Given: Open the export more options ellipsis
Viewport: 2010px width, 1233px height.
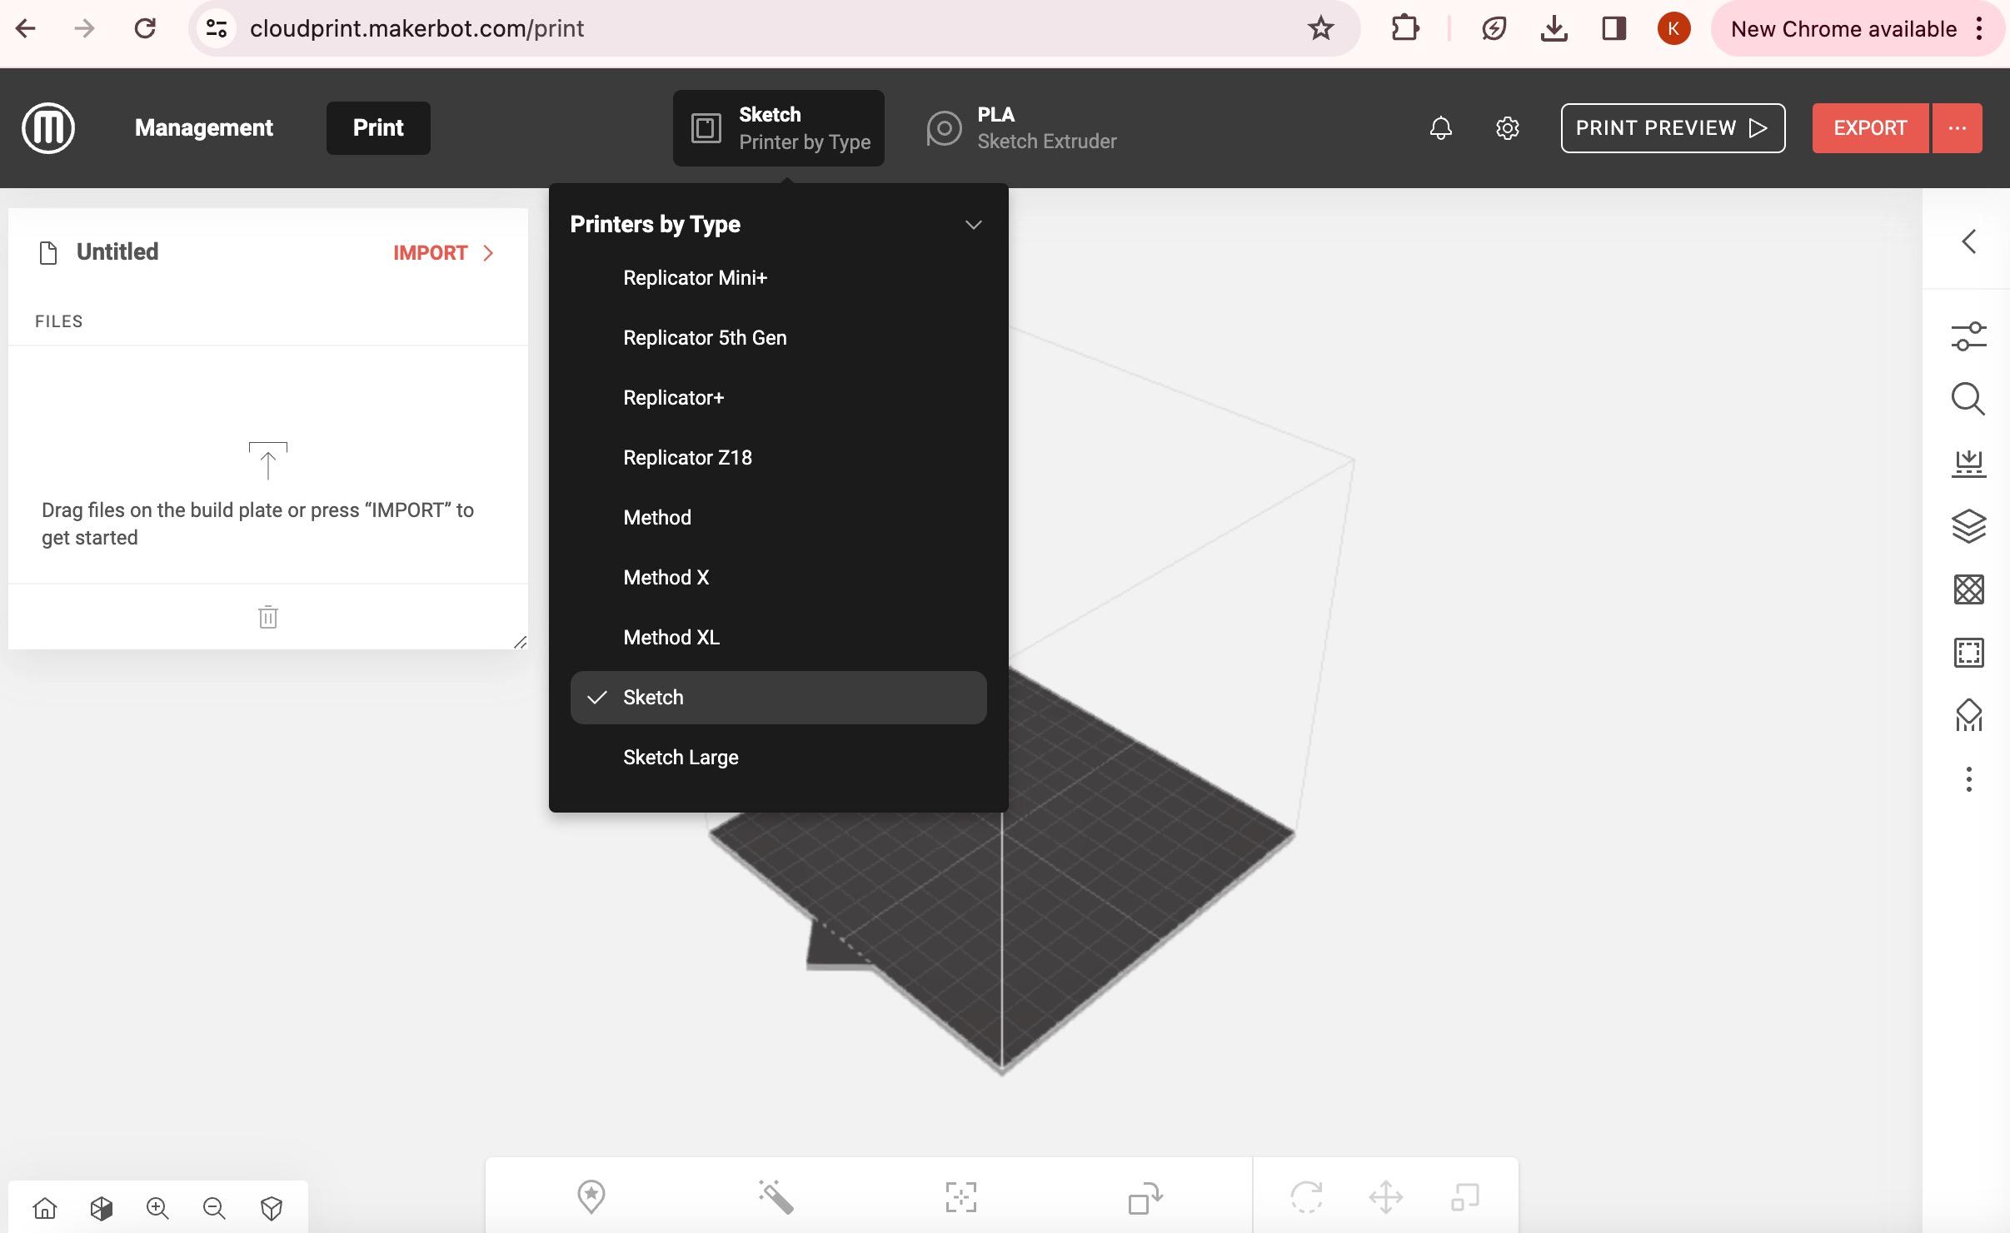Looking at the screenshot, I should (1958, 128).
